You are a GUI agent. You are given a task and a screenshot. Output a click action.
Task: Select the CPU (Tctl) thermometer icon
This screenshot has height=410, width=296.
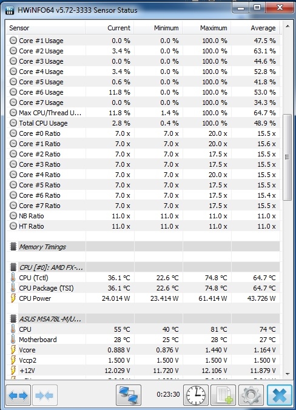pyautogui.click(x=13, y=278)
